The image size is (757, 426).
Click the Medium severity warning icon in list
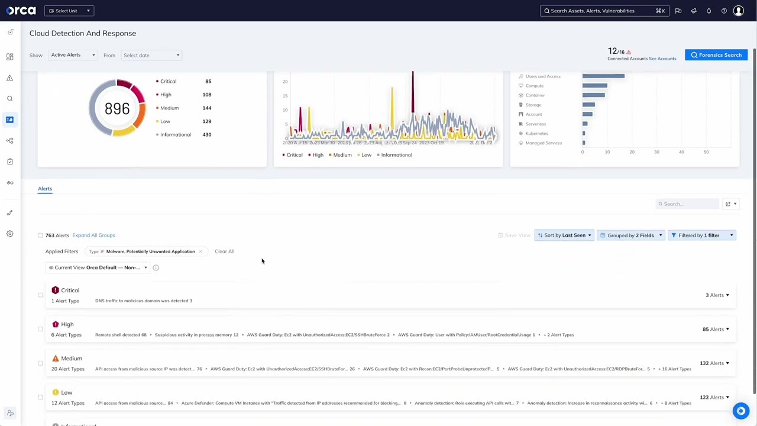click(55, 359)
